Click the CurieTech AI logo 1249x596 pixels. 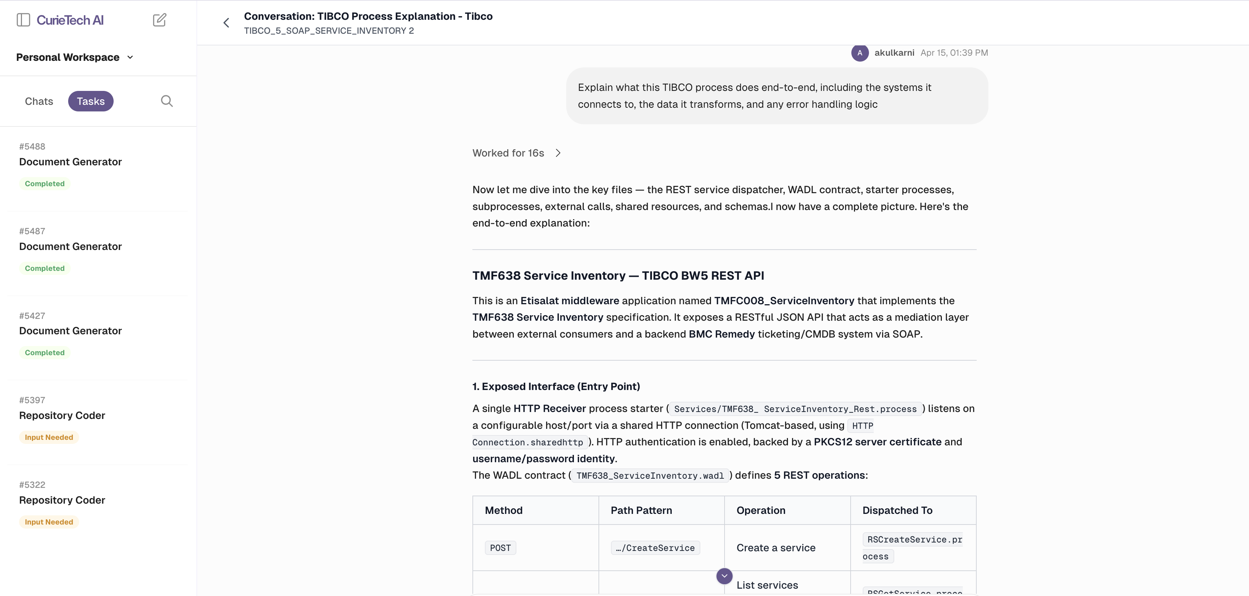click(x=70, y=20)
